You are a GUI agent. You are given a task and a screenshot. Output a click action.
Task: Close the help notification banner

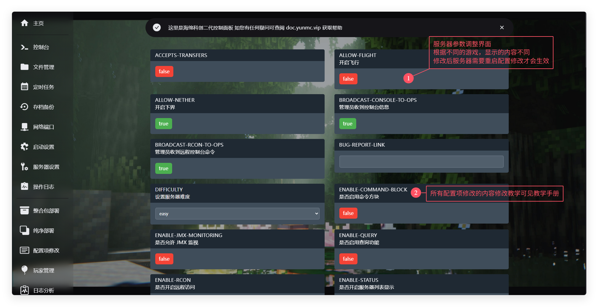(502, 28)
